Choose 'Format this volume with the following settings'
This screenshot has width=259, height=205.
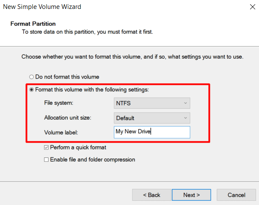coord(31,90)
